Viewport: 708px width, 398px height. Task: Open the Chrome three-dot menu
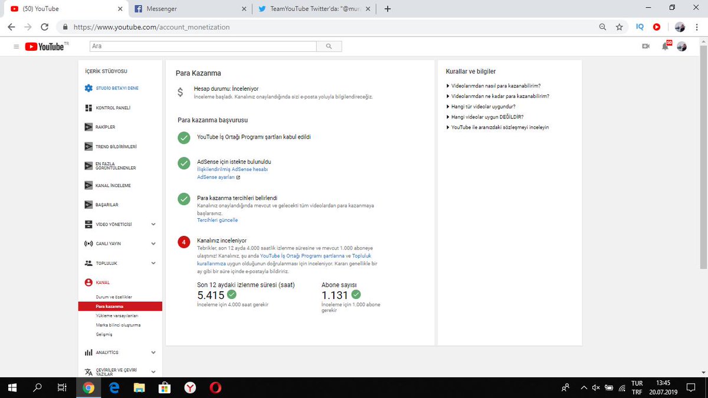click(698, 27)
